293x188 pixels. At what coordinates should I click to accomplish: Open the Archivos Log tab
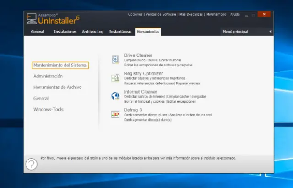(x=92, y=32)
